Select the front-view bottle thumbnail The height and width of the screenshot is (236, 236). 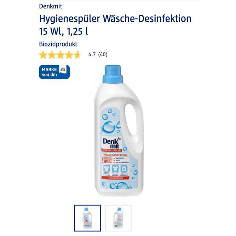tap(87, 218)
